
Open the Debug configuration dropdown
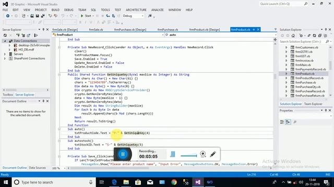coord(133,16)
